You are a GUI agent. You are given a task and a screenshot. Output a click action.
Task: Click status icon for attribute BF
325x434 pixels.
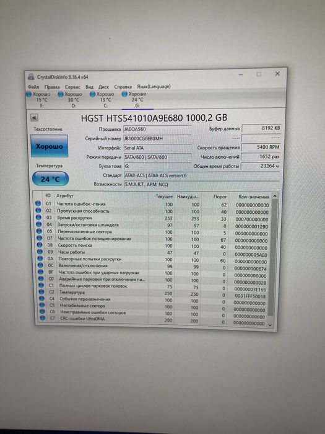(41, 272)
